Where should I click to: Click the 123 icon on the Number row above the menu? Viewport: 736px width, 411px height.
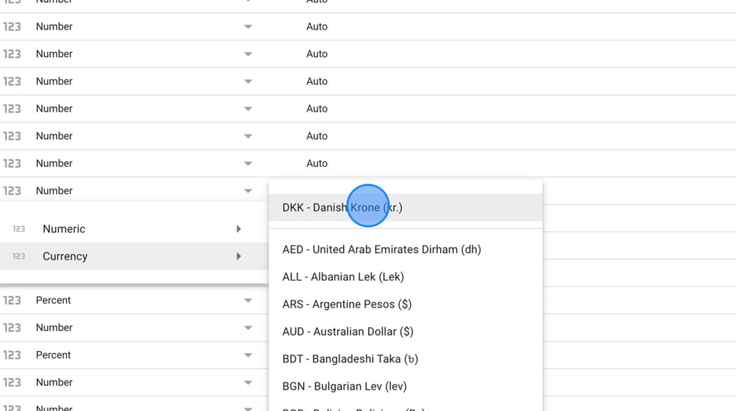(11, 191)
